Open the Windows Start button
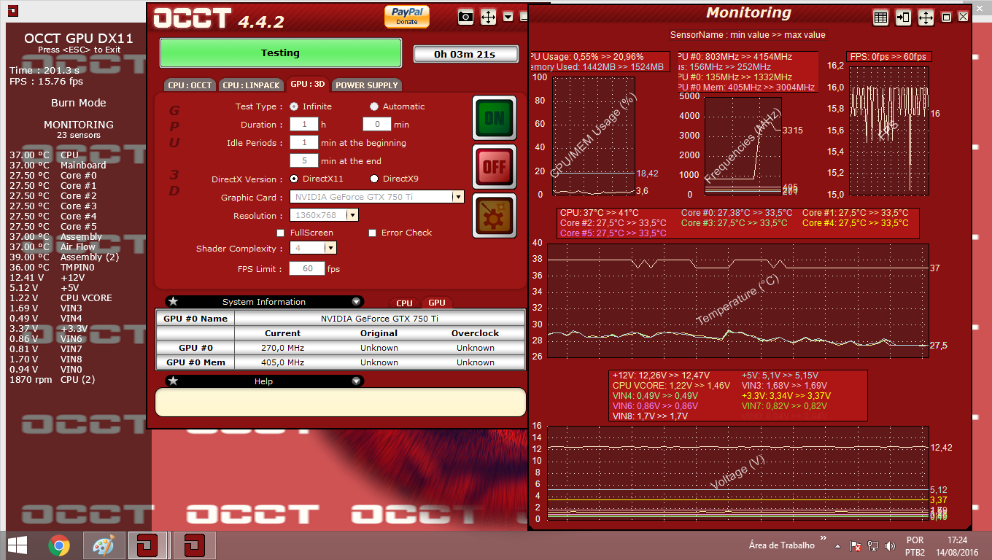This screenshot has width=992, height=560. coord(18,545)
